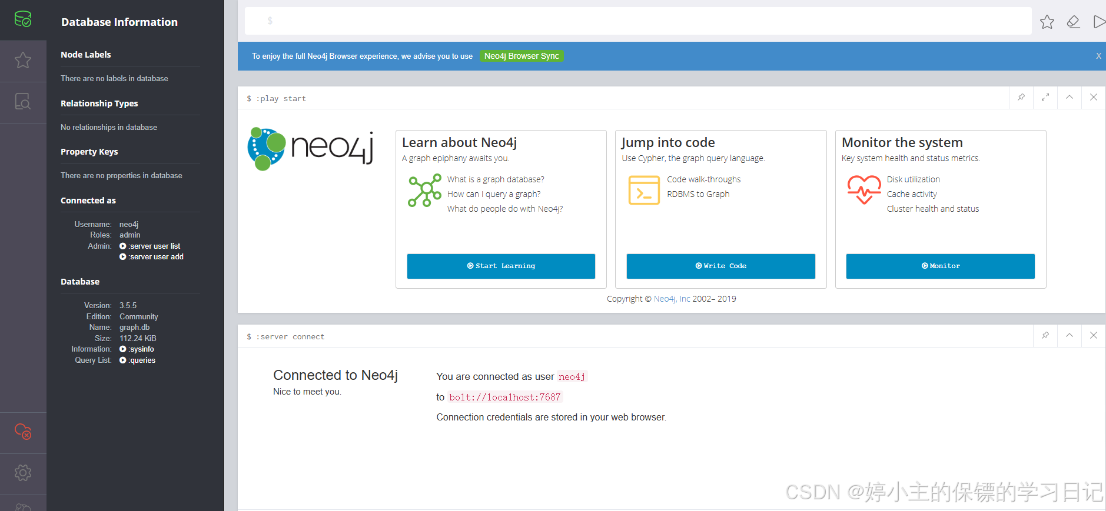Click the Neo4j Browser Sync button
Viewport: 1106px width, 511px height.
522,56
